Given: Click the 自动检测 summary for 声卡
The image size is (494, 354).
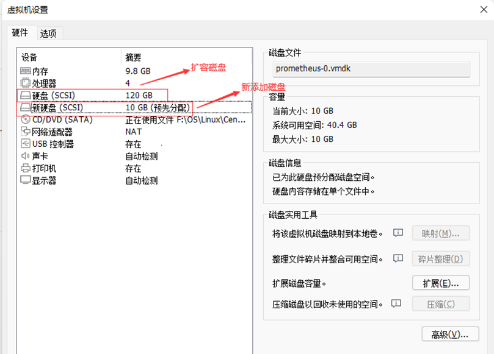Looking at the screenshot, I should pyautogui.click(x=142, y=156).
